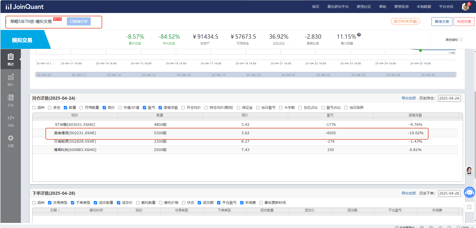
Task: Click the customer service avatar icon
Action: tap(469, 170)
